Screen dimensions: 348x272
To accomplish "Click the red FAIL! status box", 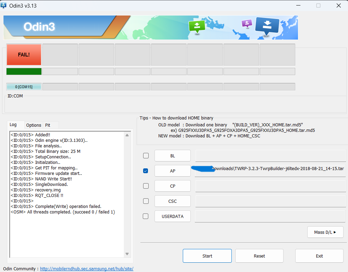I will tap(24, 55).
